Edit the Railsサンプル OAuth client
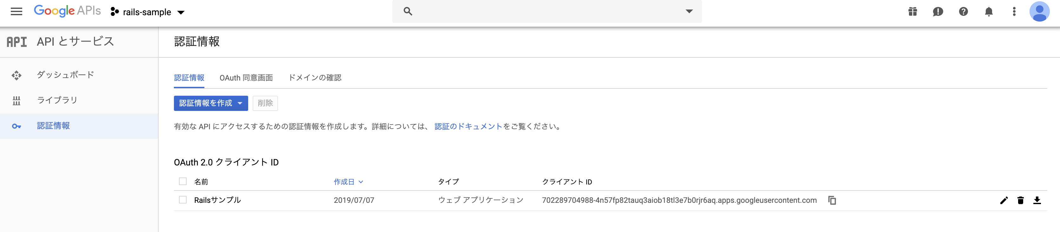The width and height of the screenshot is (1060, 232). coord(1004,200)
